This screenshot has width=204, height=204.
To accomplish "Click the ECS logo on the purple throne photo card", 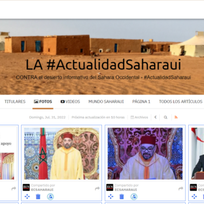I will tap(110, 188).
